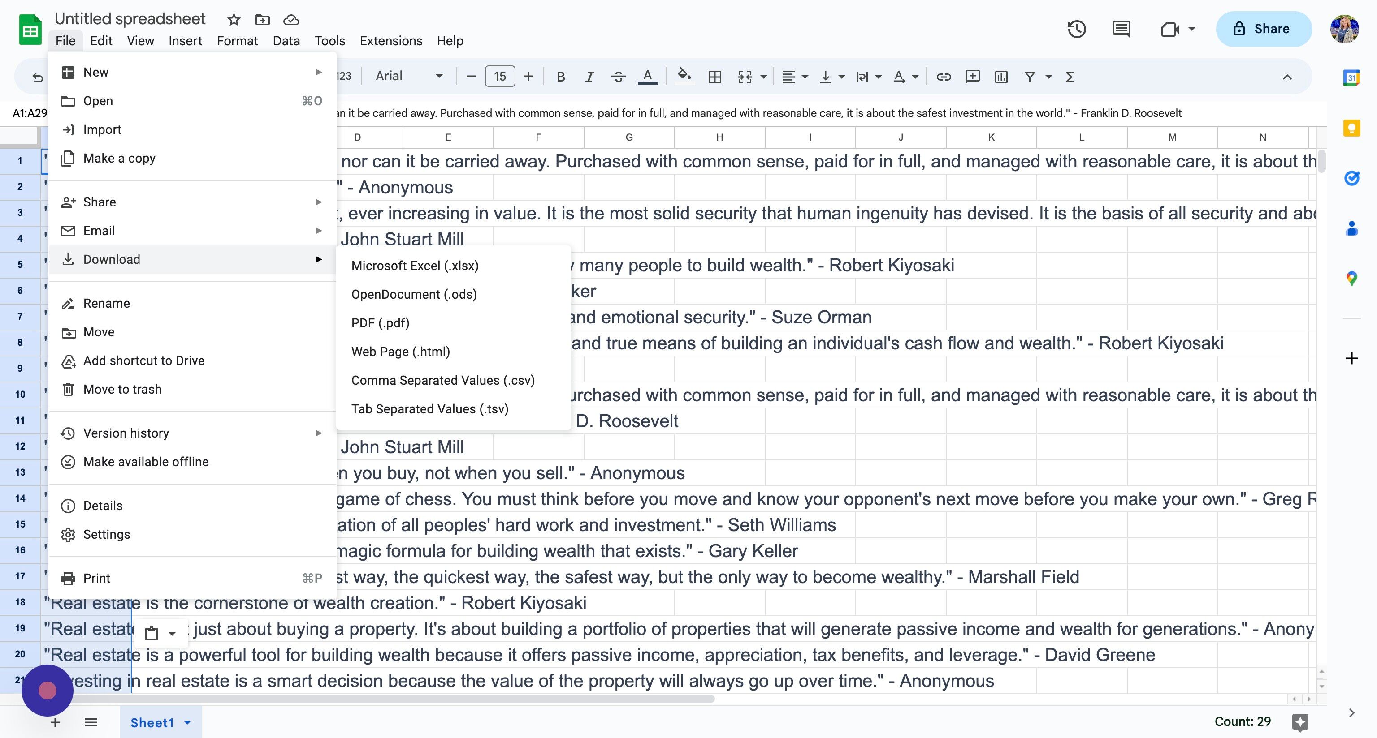
Task: Open Google Maps in side panel
Action: tap(1351, 278)
